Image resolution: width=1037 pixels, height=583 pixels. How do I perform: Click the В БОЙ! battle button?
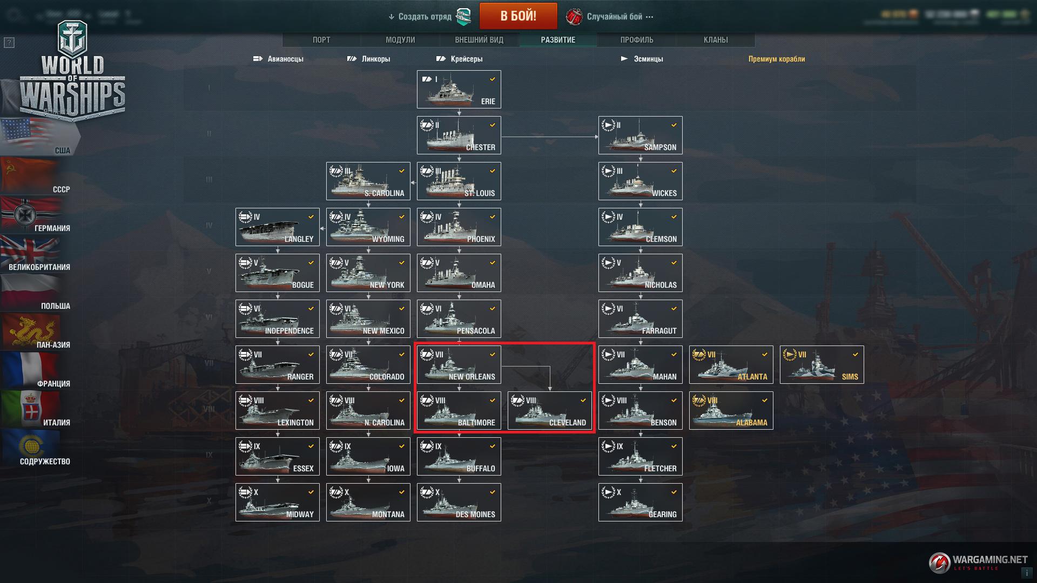point(518,16)
